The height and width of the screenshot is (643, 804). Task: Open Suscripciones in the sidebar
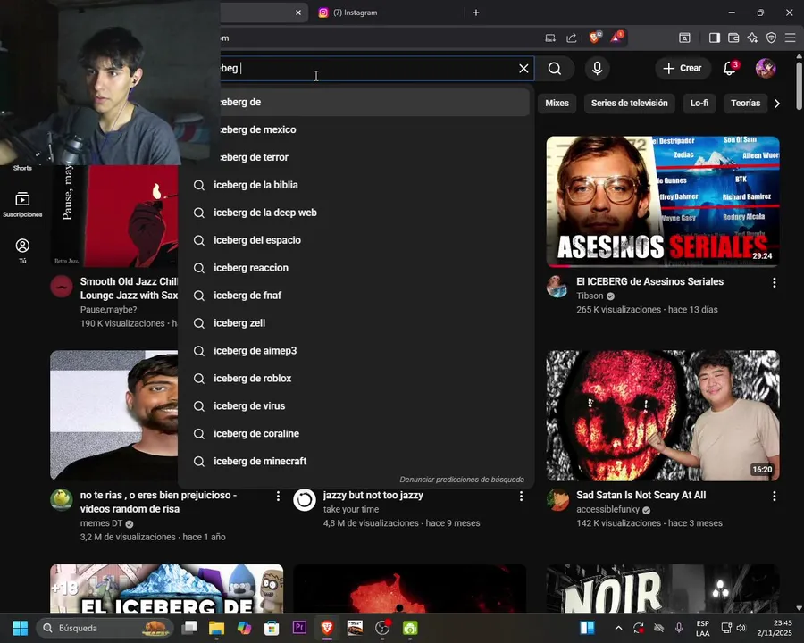pyautogui.click(x=22, y=205)
